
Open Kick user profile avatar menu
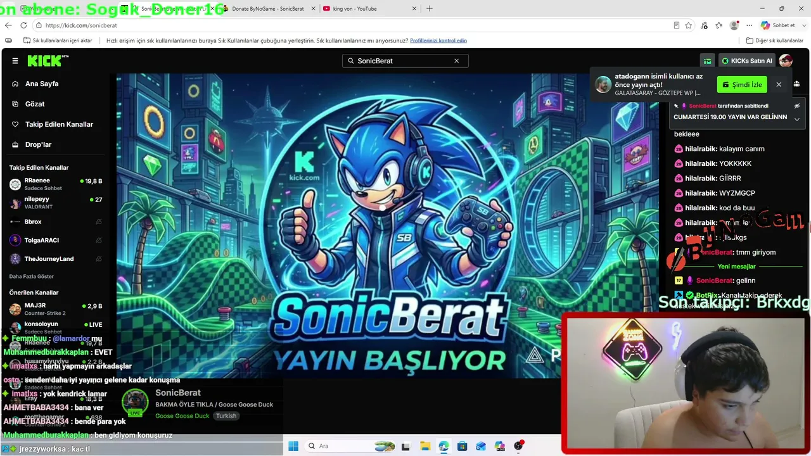(786, 61)
